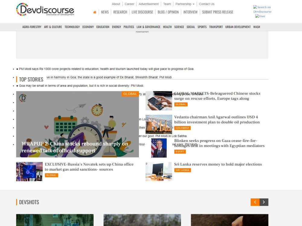Open the User account icon
Viewport: 302px width, 226px height.
tap(260, 16)
